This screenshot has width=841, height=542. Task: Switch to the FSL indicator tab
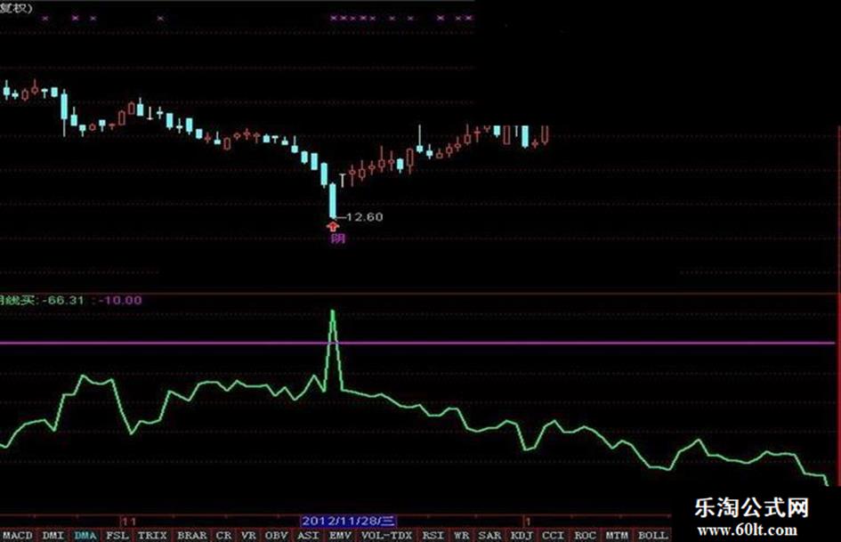tap(117, 535)
